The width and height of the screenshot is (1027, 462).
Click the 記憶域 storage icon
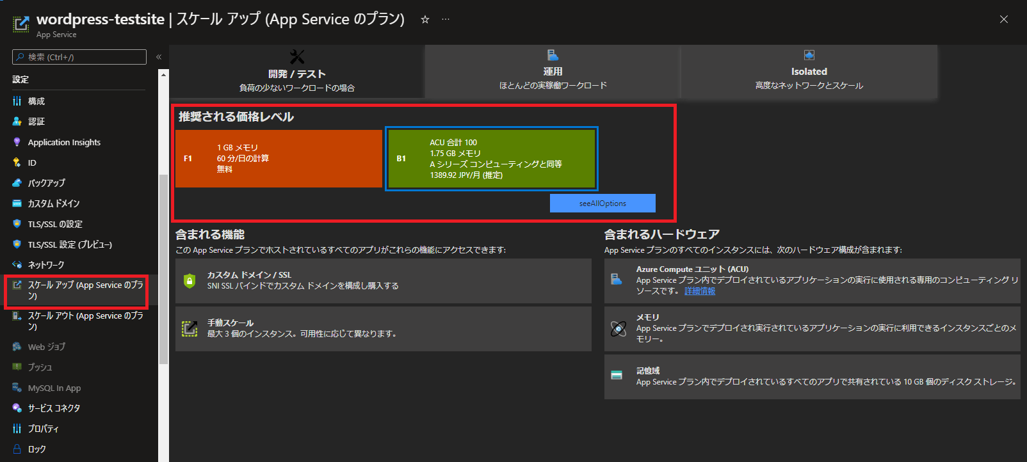tap(617, 375)
